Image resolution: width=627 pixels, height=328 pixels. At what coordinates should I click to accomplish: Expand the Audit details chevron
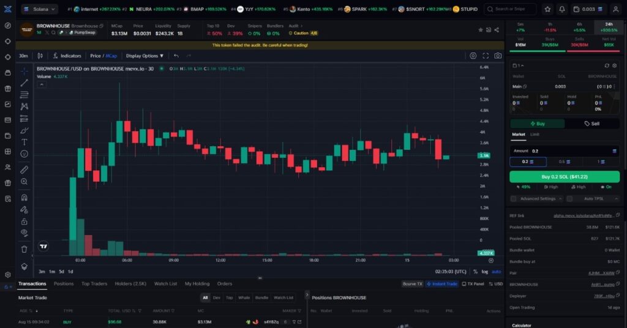point(301,26)
